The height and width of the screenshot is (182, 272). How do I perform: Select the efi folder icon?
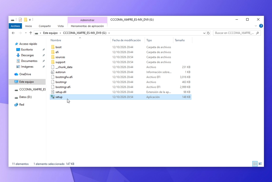53,52
